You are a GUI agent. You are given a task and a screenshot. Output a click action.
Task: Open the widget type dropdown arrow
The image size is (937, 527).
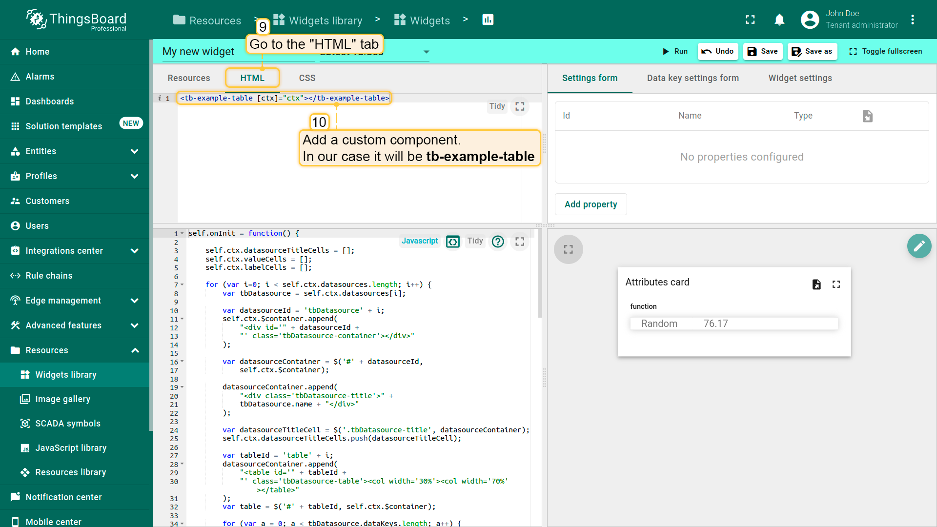point(426,52)
